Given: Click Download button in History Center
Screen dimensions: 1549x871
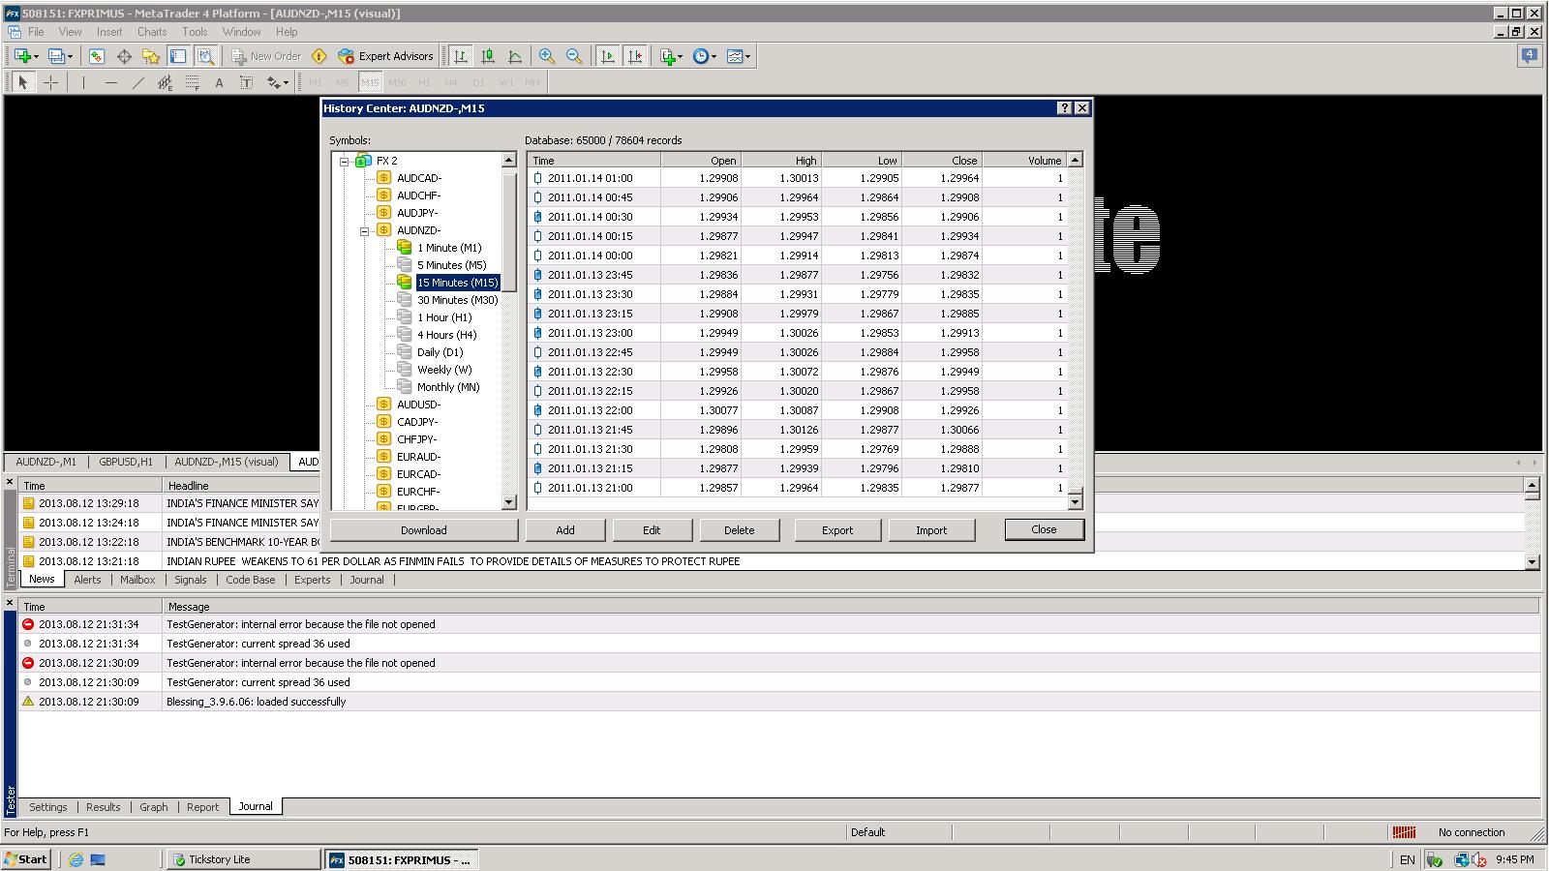Looking at the screenshot, I should tap(424, 530).
